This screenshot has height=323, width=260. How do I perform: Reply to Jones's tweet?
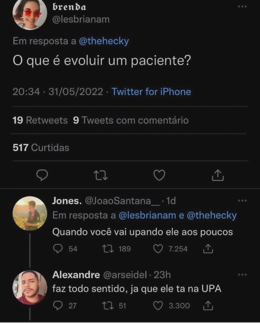pos(58,249)
